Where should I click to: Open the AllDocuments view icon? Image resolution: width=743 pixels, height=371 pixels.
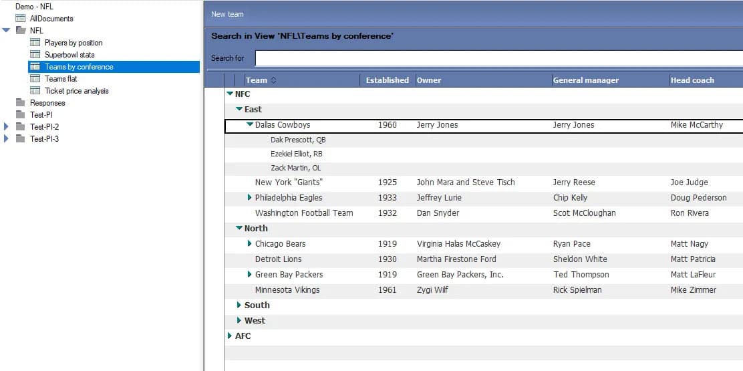point(20,19)
